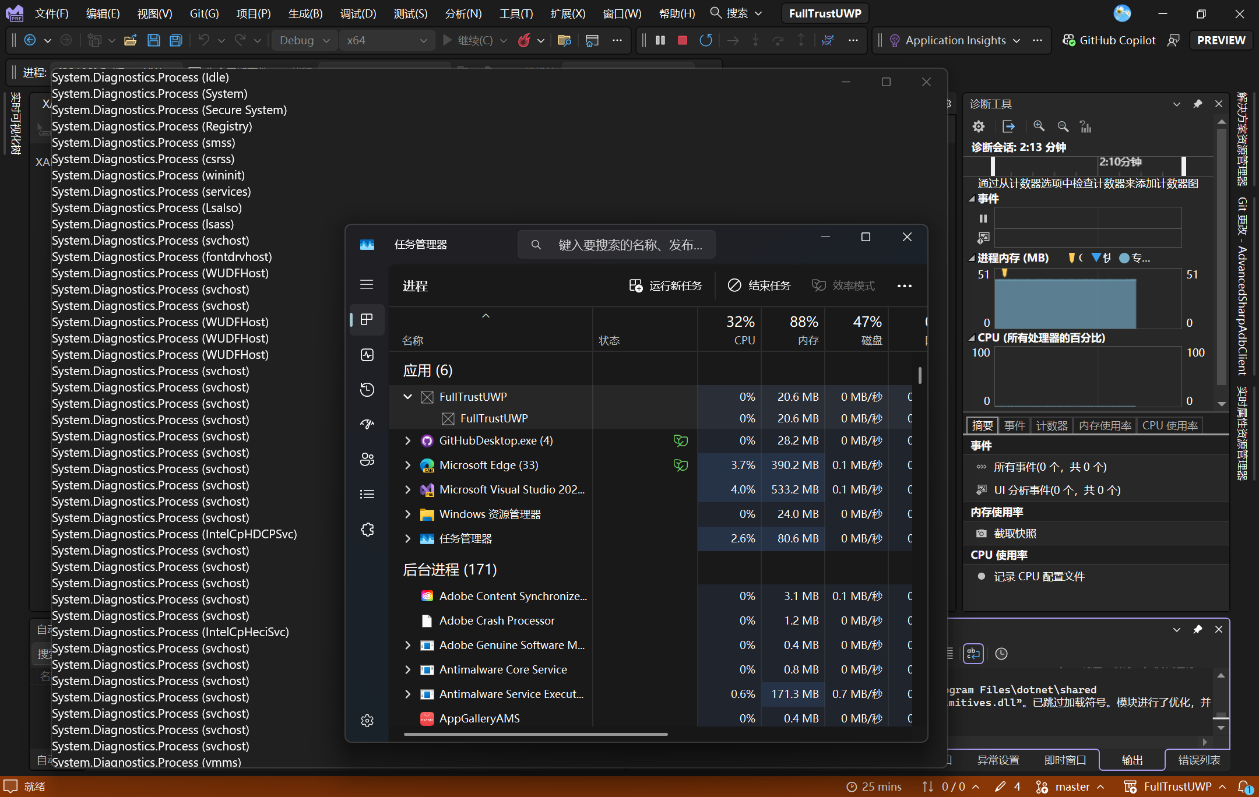Sort by 内存 column header
The image size is (1259, 797).
[x=793, y=330]
